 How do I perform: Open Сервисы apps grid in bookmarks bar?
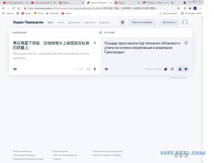[8, 13]
